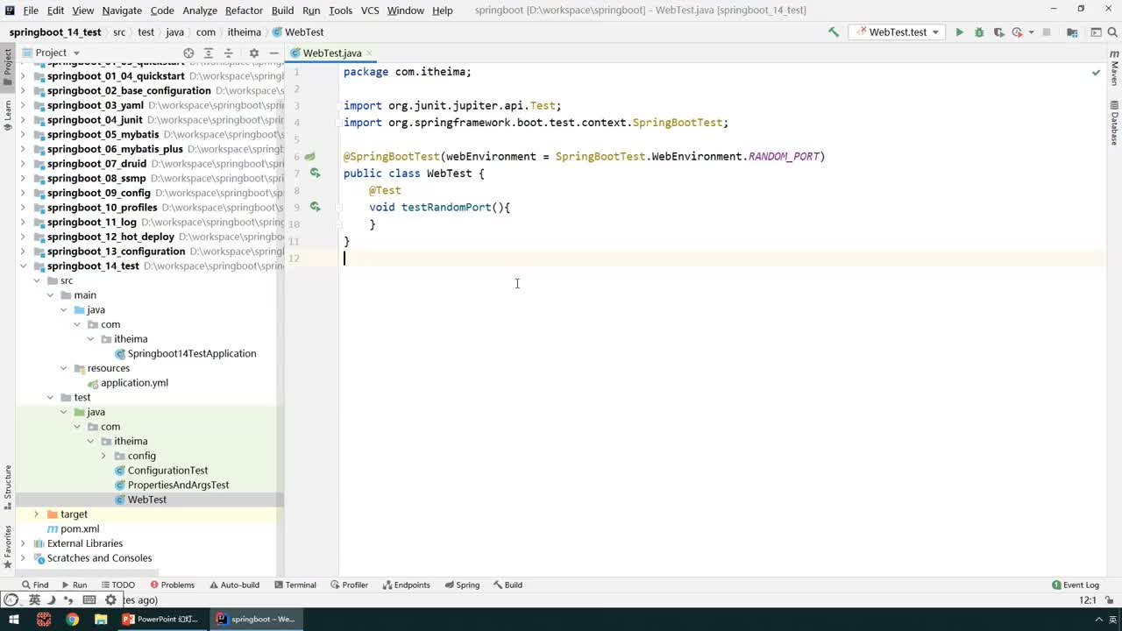Click run gutter icon beside testRandomPort
The height and width of the screenshot is (631, 1122).
[315, 207]
